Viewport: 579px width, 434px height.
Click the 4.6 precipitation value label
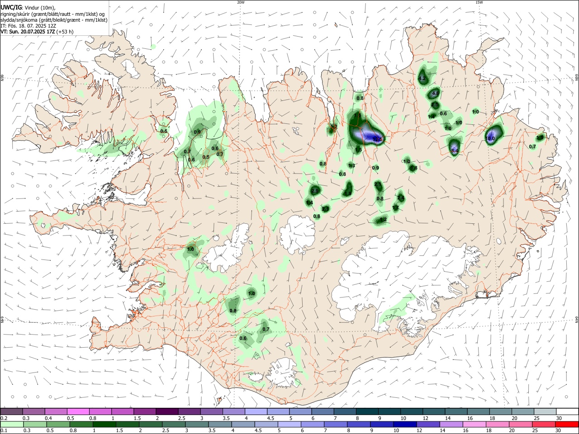click(436, 94)
